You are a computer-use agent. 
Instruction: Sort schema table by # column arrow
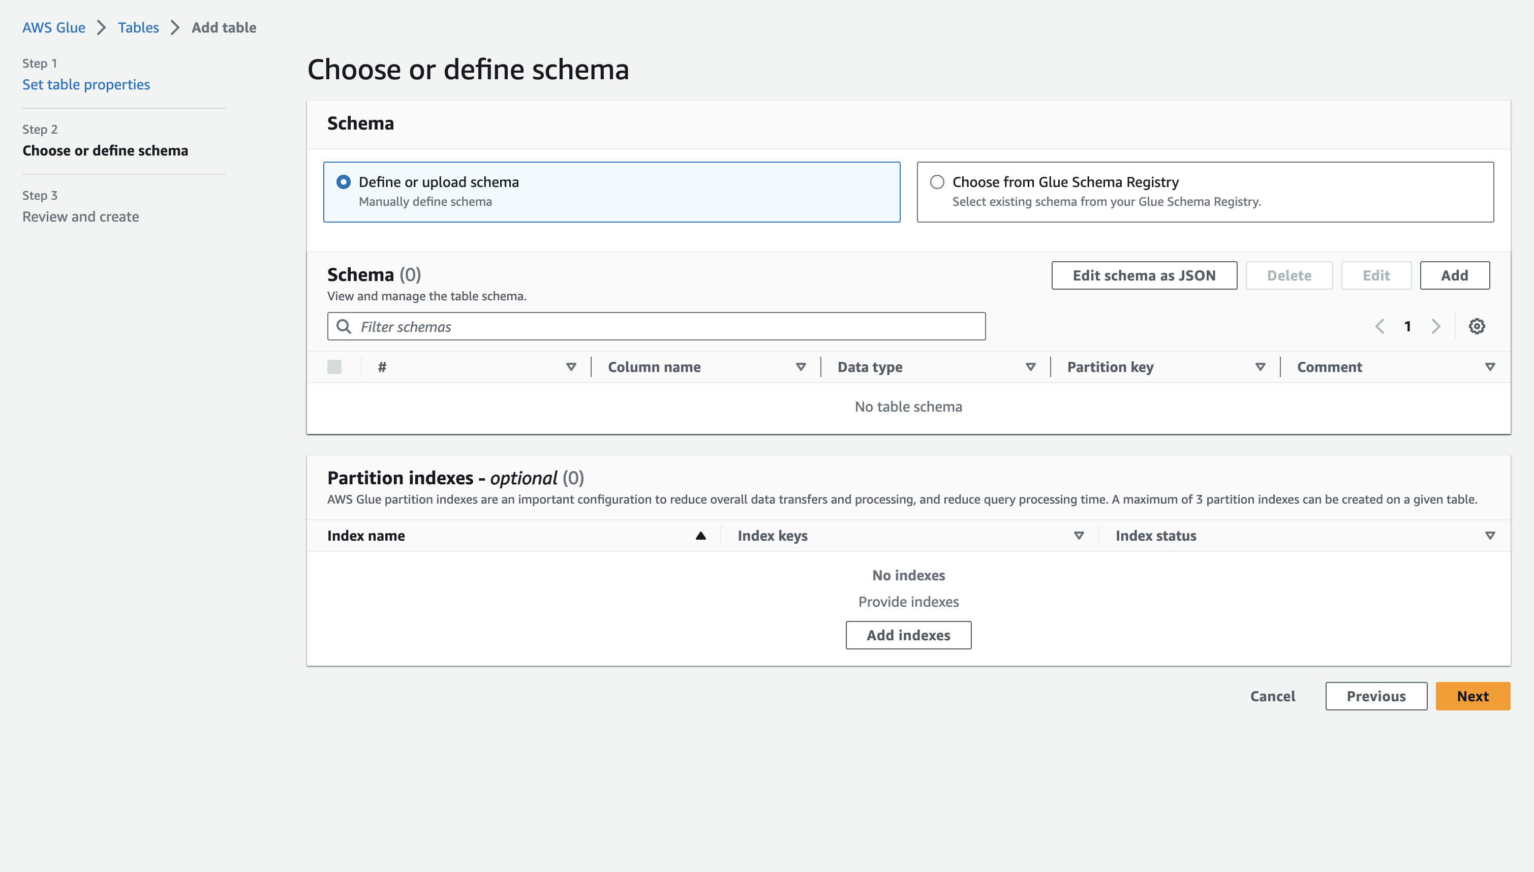pos(571,367)
